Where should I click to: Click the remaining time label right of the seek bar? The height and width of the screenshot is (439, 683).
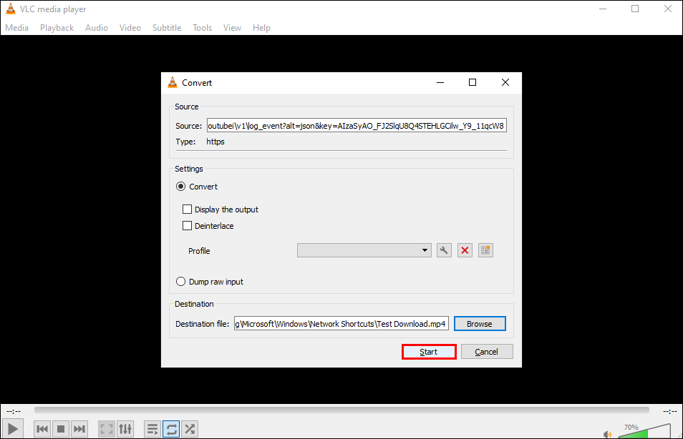(x=670, y=411)
